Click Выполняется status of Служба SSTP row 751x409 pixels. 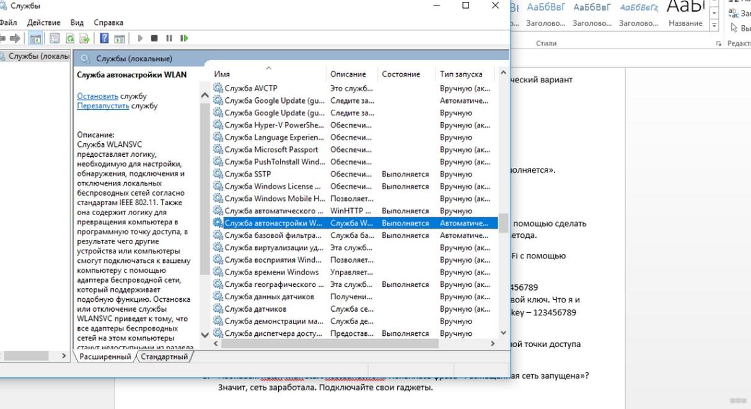coord(405,174)
